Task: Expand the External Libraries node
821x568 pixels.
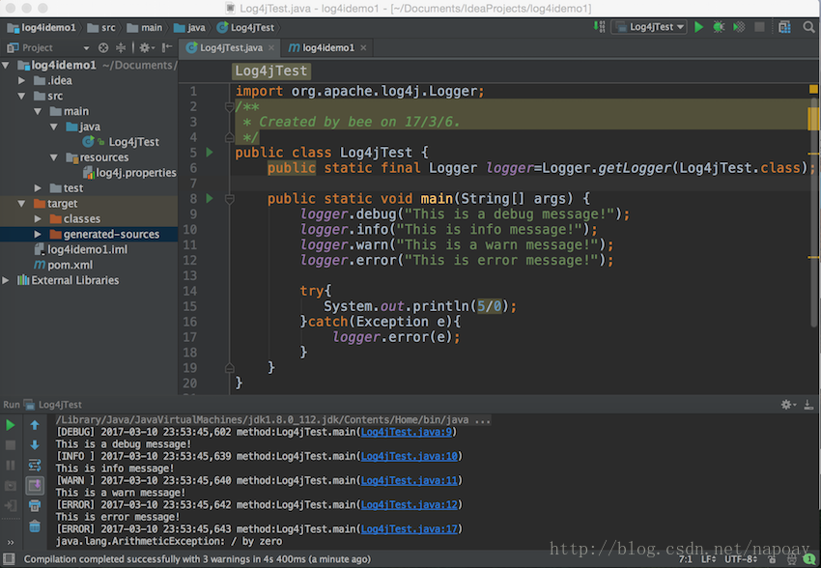Action: [6, 280]
